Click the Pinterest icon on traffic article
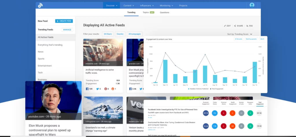The height and width of the screenshot is (137, 296). click(x=106, y=89)
